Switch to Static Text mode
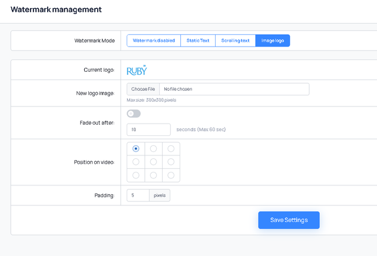377x256 pixels. tap(197, 41)
